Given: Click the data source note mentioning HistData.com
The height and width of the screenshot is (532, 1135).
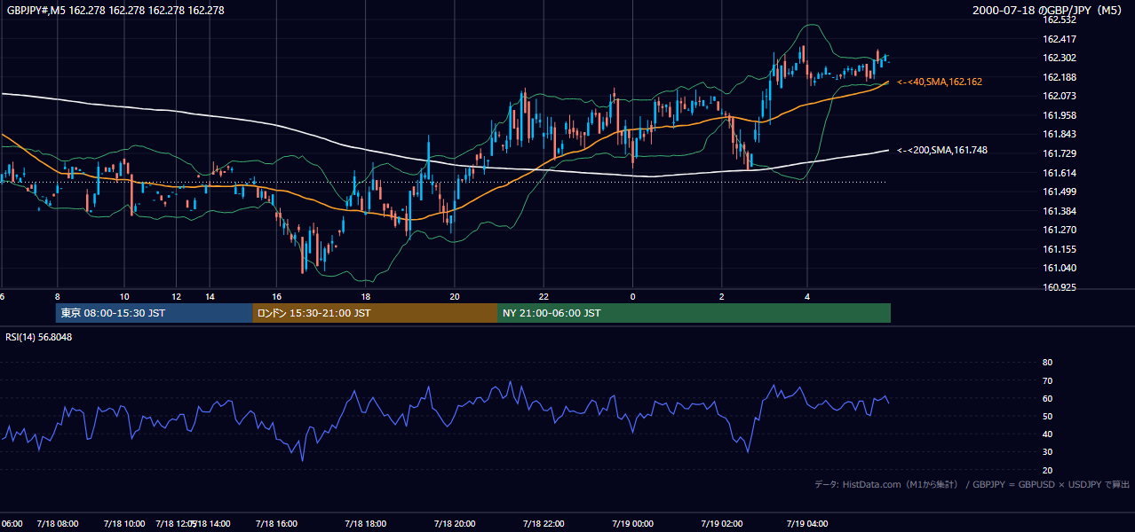Looking at the screenshot, I should 972,484.
